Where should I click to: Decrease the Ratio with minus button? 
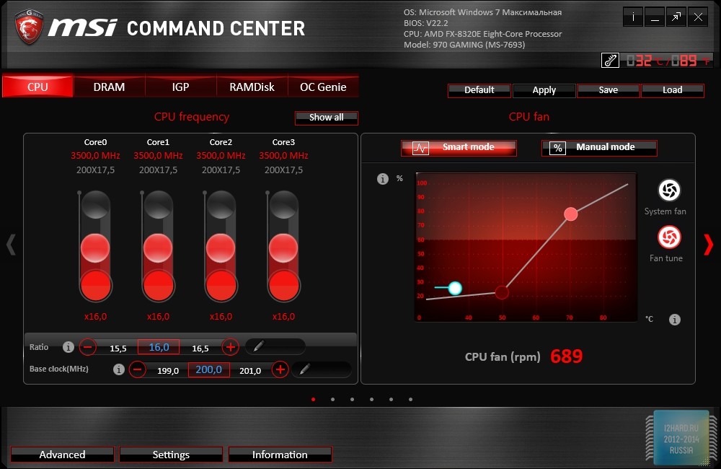(88, 347)
